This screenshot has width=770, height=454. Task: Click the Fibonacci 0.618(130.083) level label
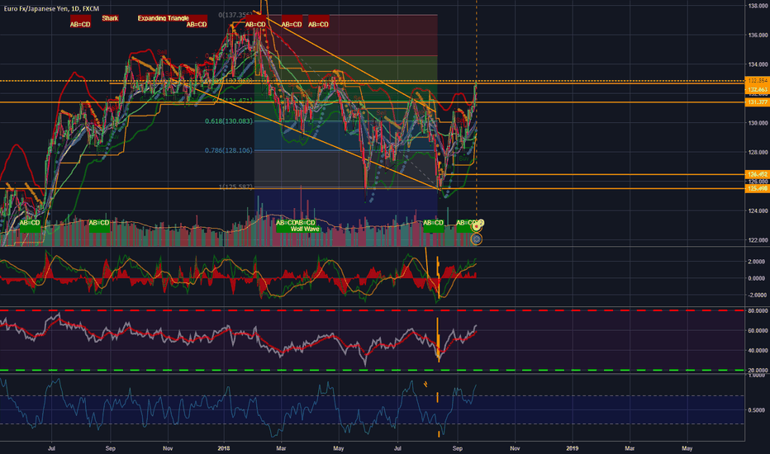(229, 121)
